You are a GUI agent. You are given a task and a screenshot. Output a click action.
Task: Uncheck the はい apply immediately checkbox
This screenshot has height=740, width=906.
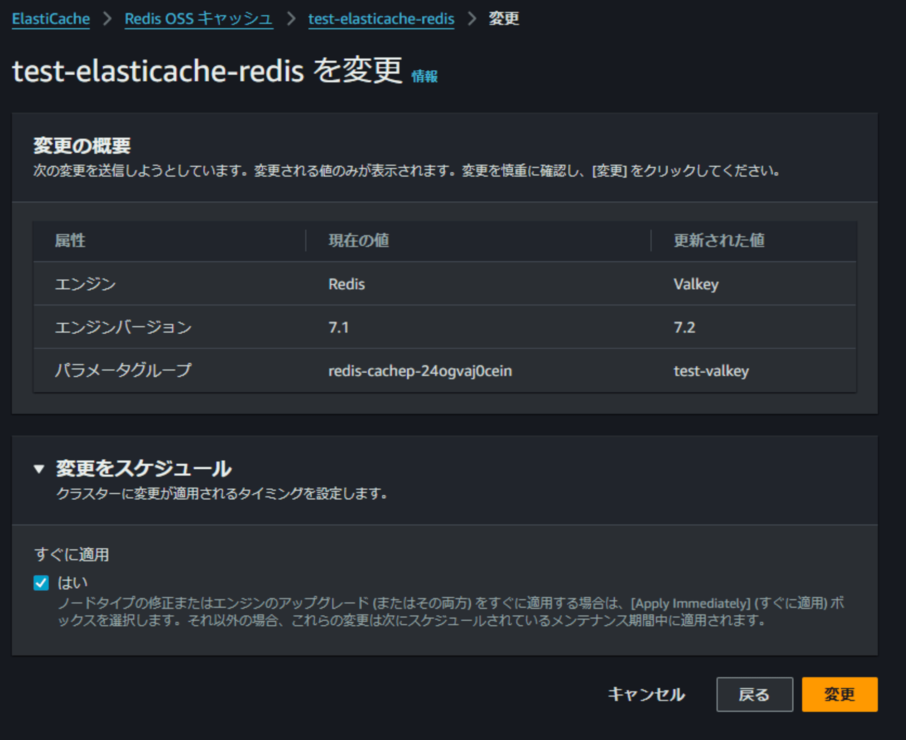pos(41,583)
